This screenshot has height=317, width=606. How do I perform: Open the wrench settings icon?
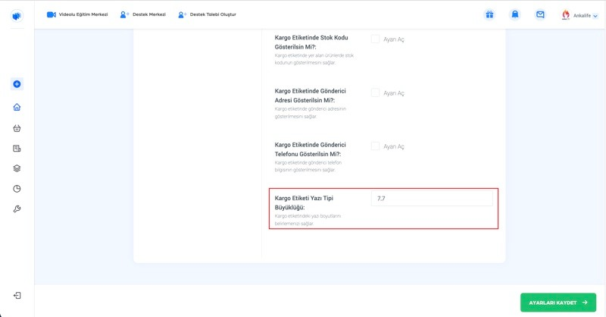tap(17, 209)
